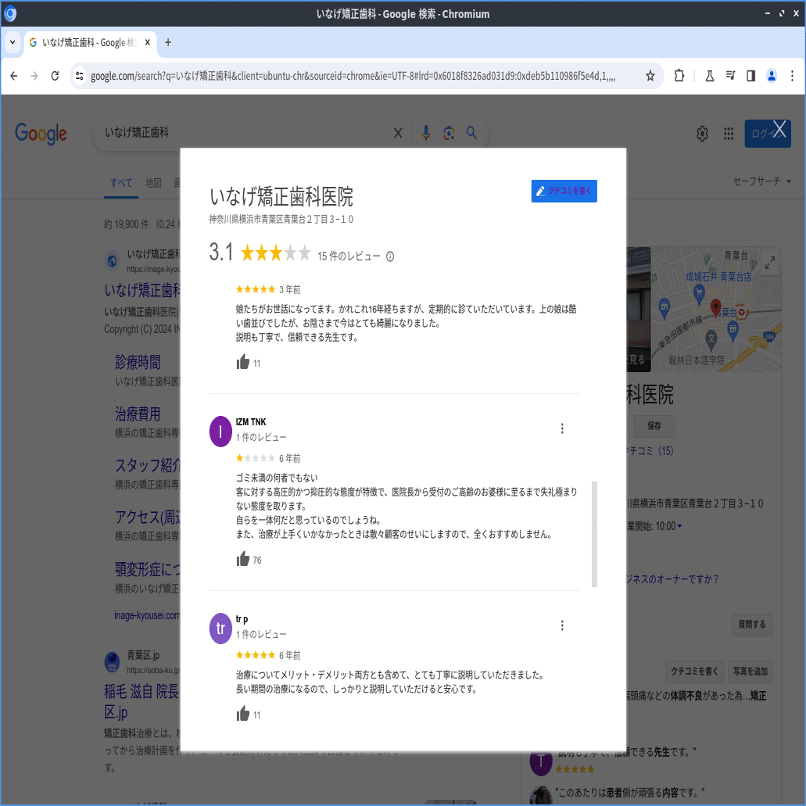
Task: Like IZM TNK's review thumbs-up
Action: (x=242, y=559)
